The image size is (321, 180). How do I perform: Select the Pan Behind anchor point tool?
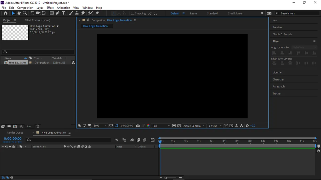coord(44,13)
